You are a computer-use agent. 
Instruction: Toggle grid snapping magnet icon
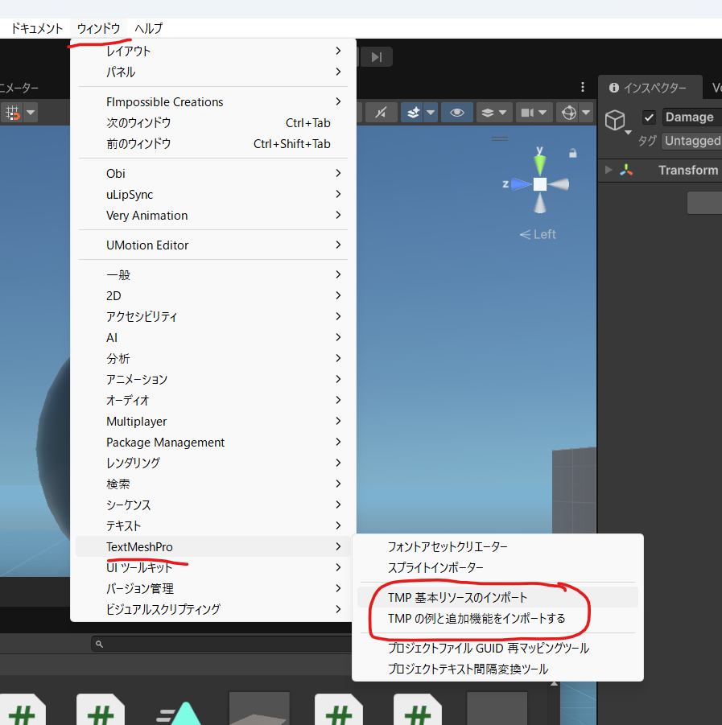coord(12,113)
